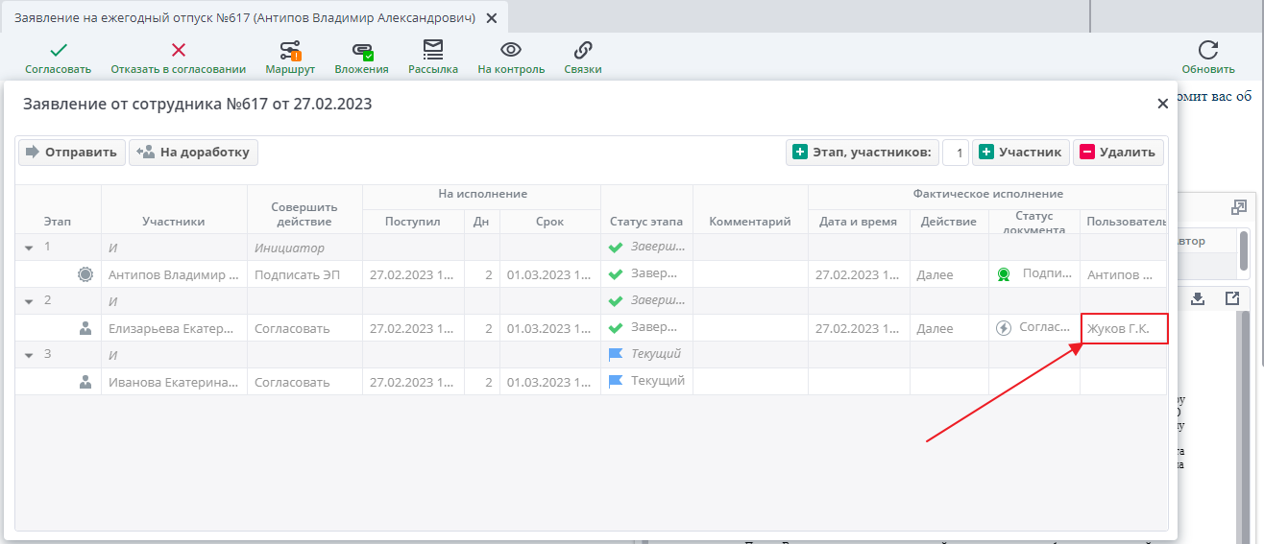Collapse stage 2 row
The image size is (1264, 544).
click(28, 301)
